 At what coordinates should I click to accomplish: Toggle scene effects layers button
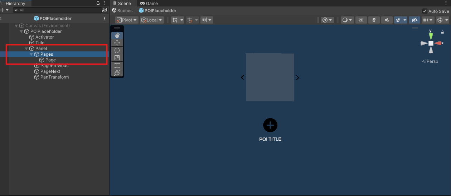[398, 20]
